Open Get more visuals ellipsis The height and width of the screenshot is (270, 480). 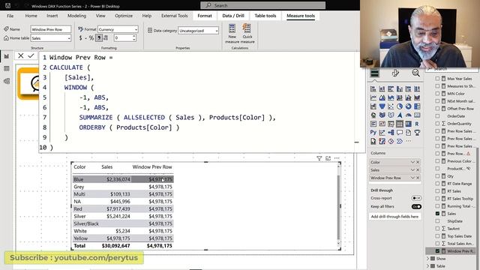[x=408, y=141]
